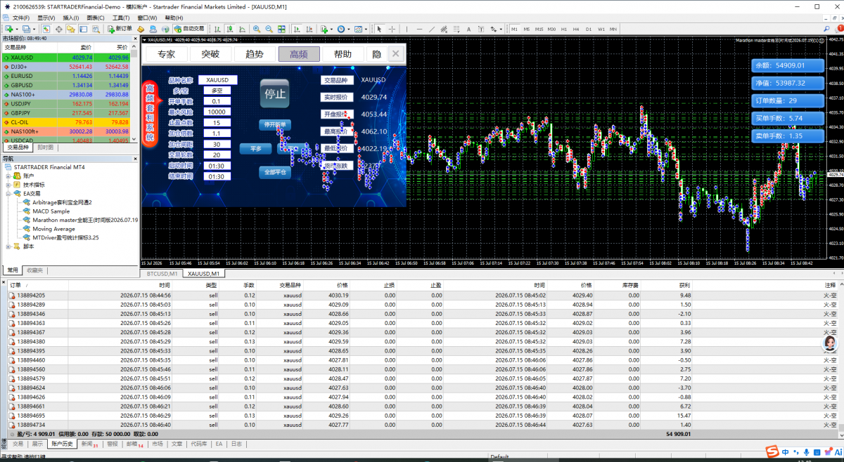Toggle chart auto scroll icon
Image resolution: width=844 pixels, height=462 pixels.
[x=297, y=29]
